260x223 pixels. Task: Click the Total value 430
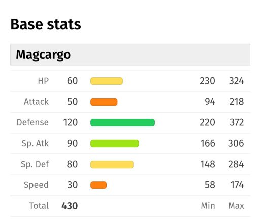(x=70, y=206)
